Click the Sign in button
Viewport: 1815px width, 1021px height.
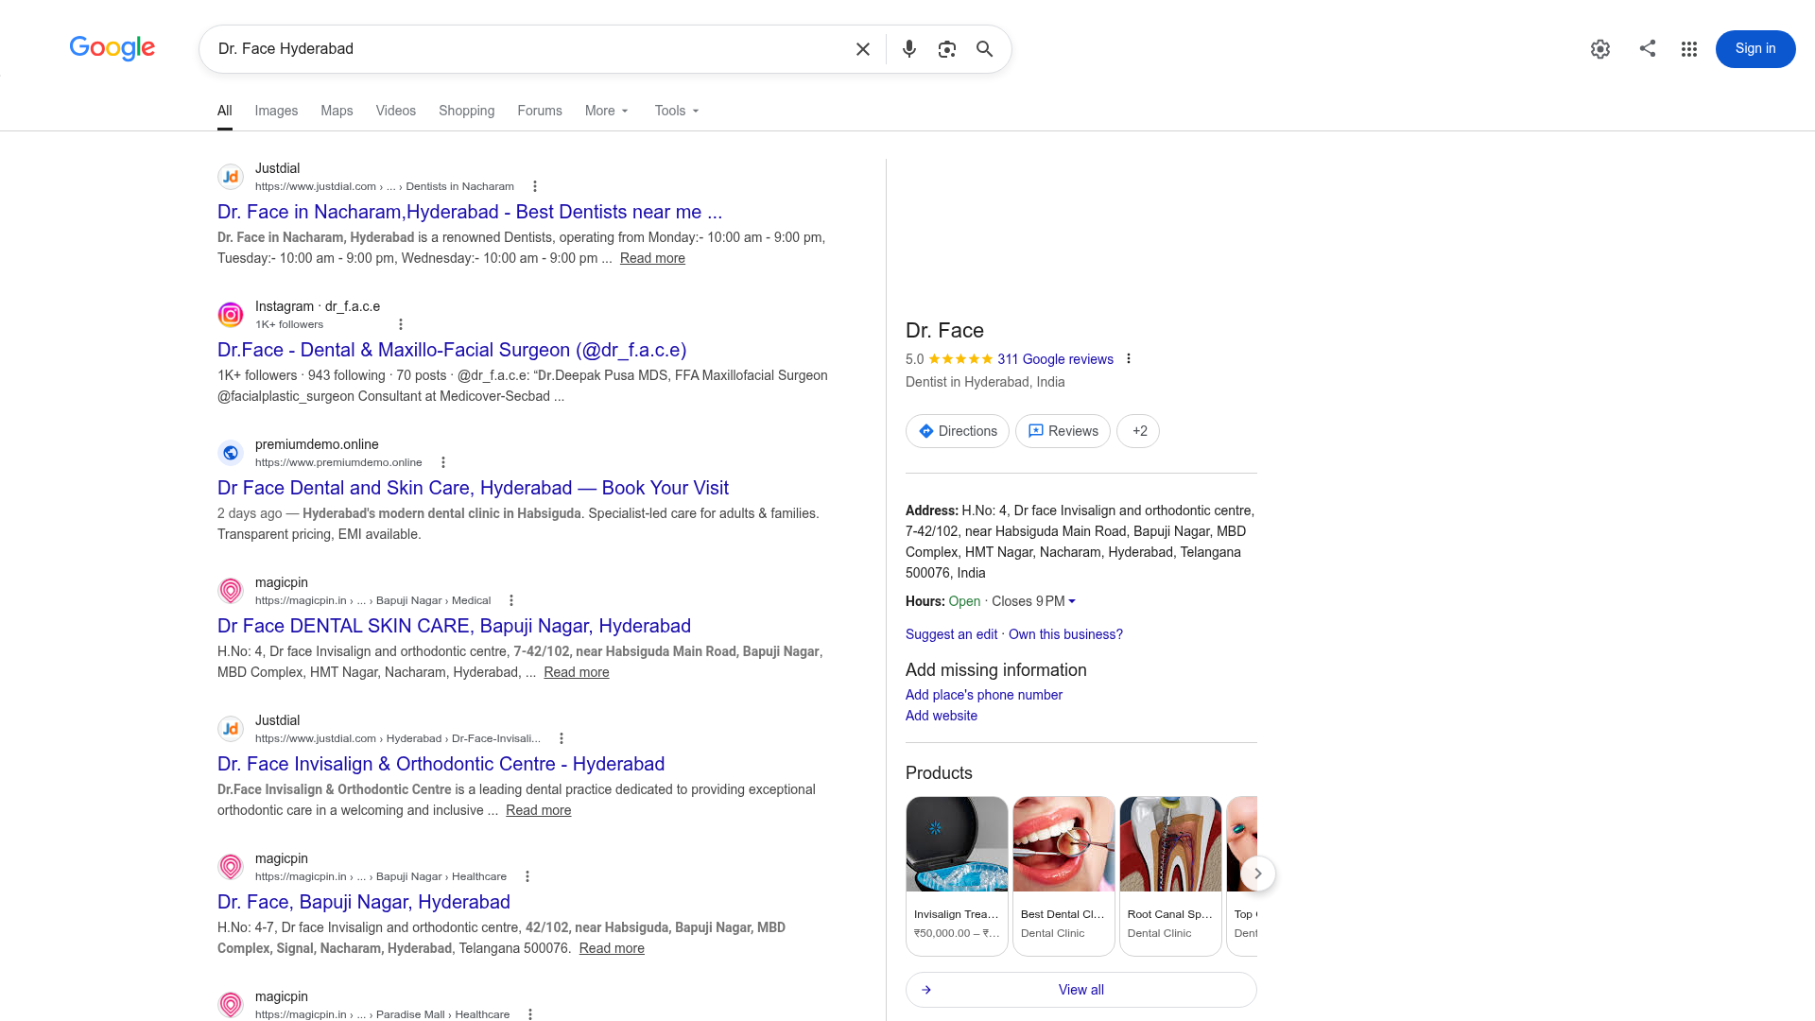point(1755,49)
